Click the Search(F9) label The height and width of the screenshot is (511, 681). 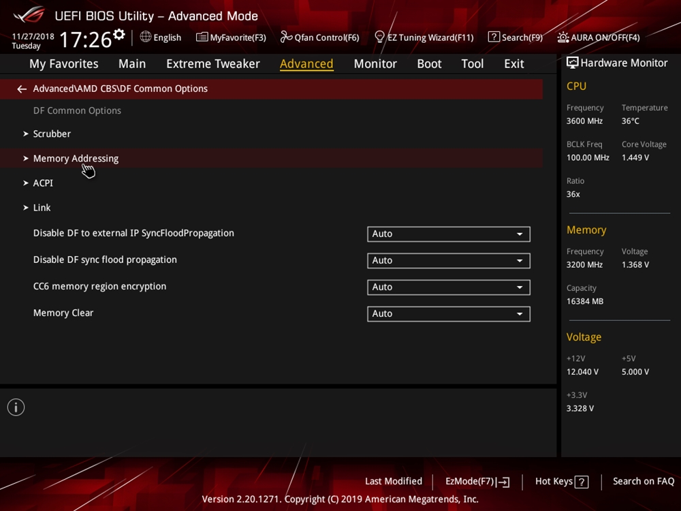pos(522,37)
